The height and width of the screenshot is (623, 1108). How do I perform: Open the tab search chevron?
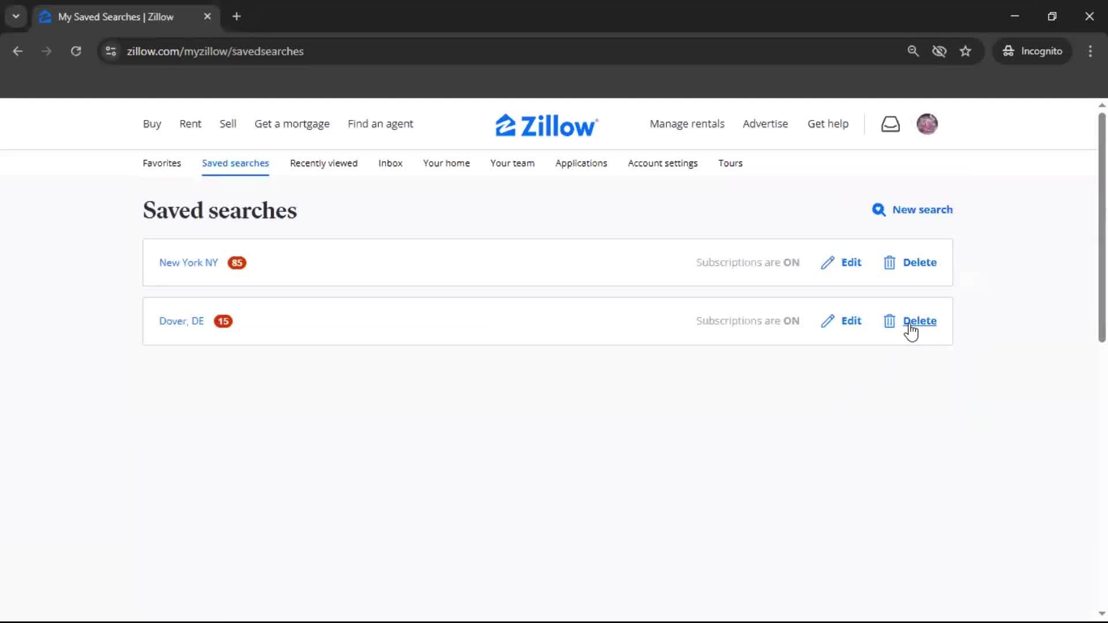(16, 16)
